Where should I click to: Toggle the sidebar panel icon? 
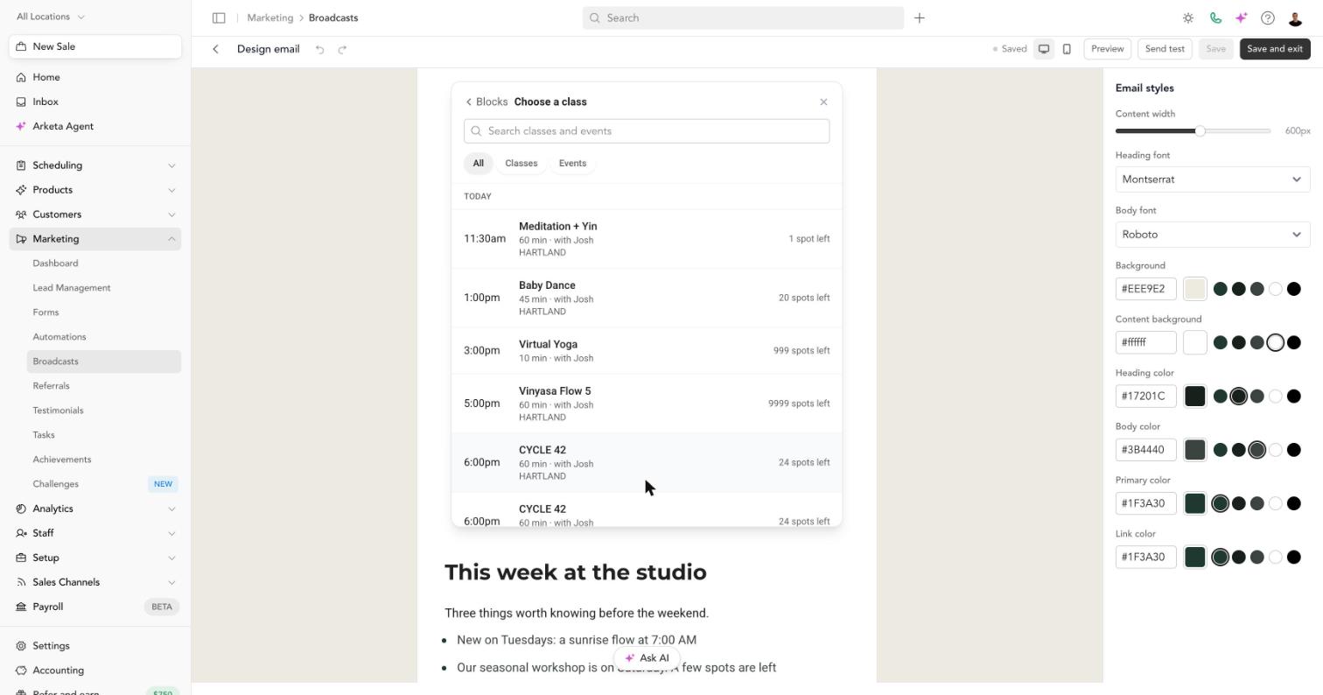pos(219,18)
